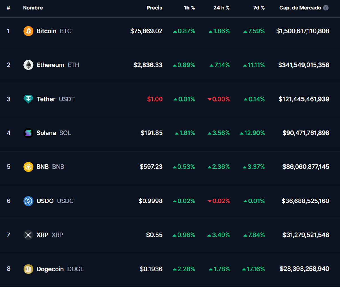Click Solana's market cap value
Image resolution: width=340 pixels, height=287 pixels.
[x=306, y=133]
